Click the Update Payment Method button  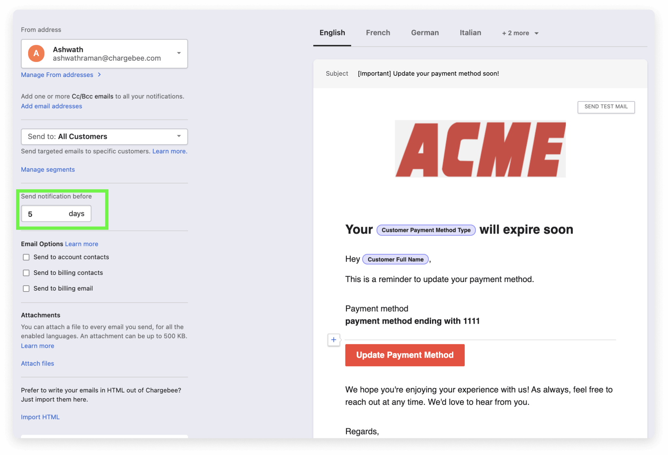[x=405, y=355]
